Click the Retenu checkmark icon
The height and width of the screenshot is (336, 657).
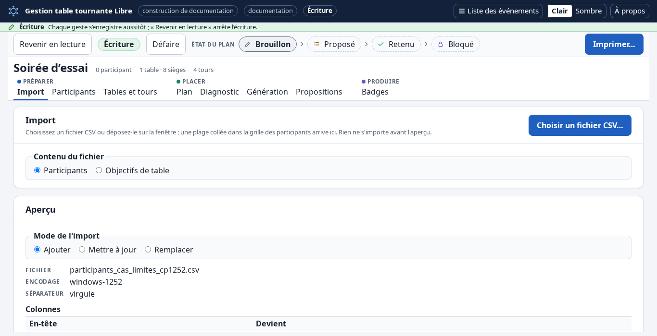381,44
